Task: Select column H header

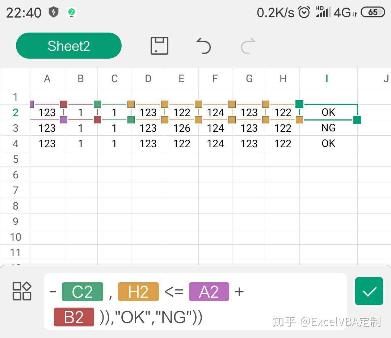Action: point(283,79)
